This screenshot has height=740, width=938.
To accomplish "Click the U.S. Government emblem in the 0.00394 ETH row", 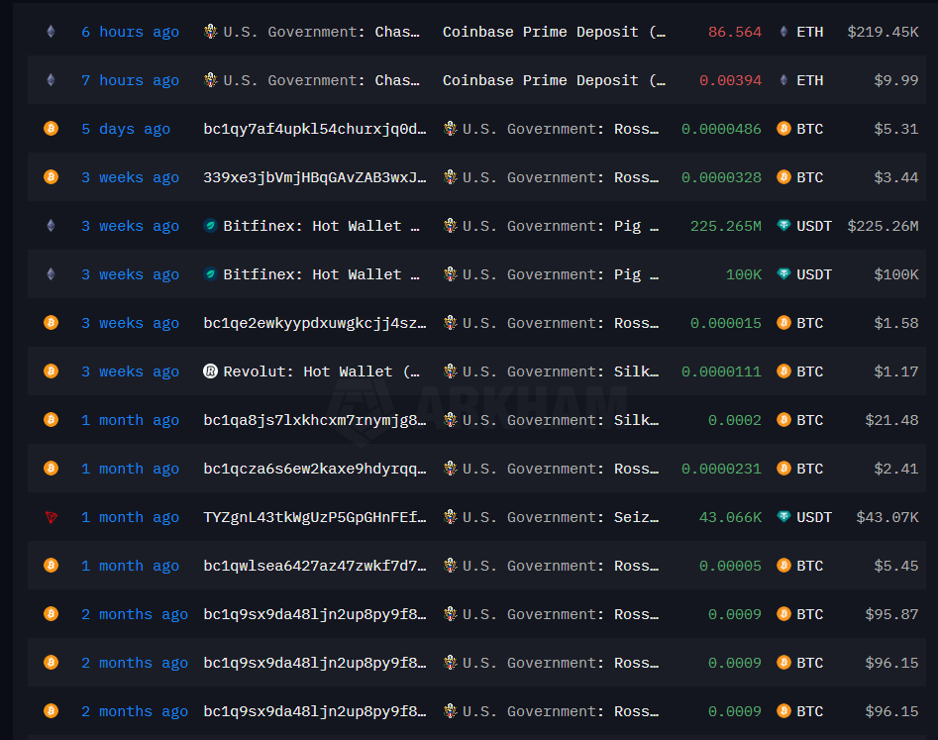I will point(210,79).
